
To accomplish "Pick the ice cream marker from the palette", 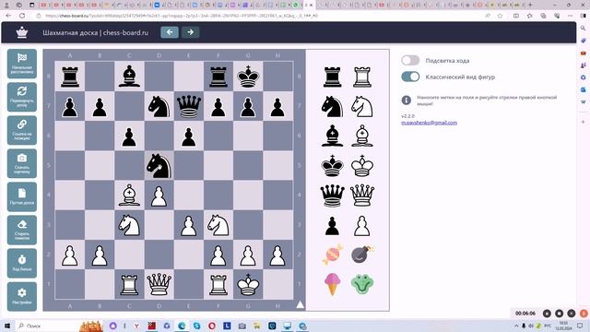I will pyautogui.click(x=332, y=284).
